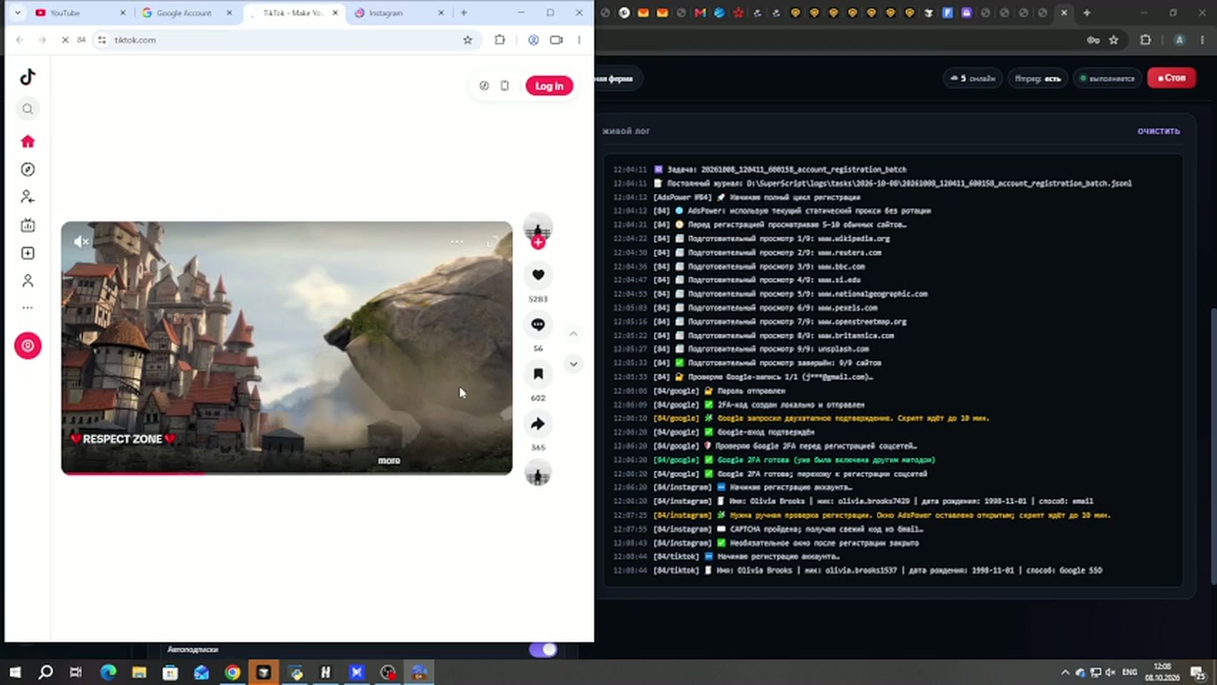The height and width of the screenshot is (685, 1217).
Task: Open the LIVE icon in sidebar
Action: click(28, 225)
